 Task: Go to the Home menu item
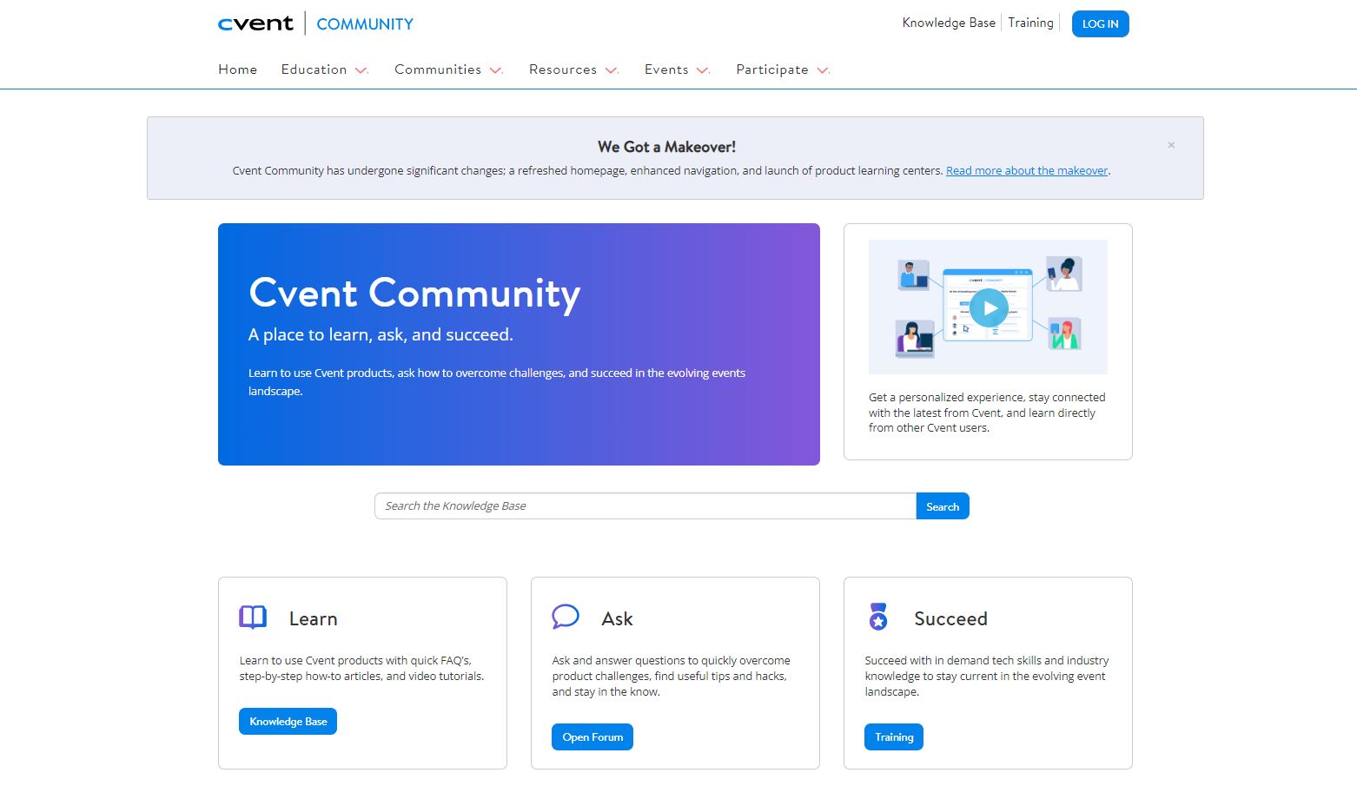237,69
